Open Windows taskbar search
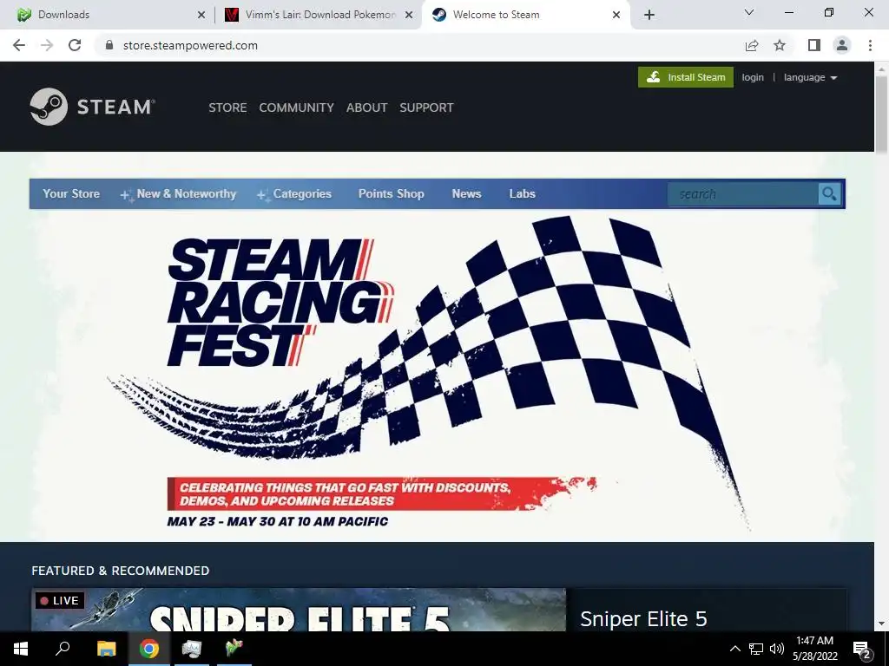 tap(63, 649)
